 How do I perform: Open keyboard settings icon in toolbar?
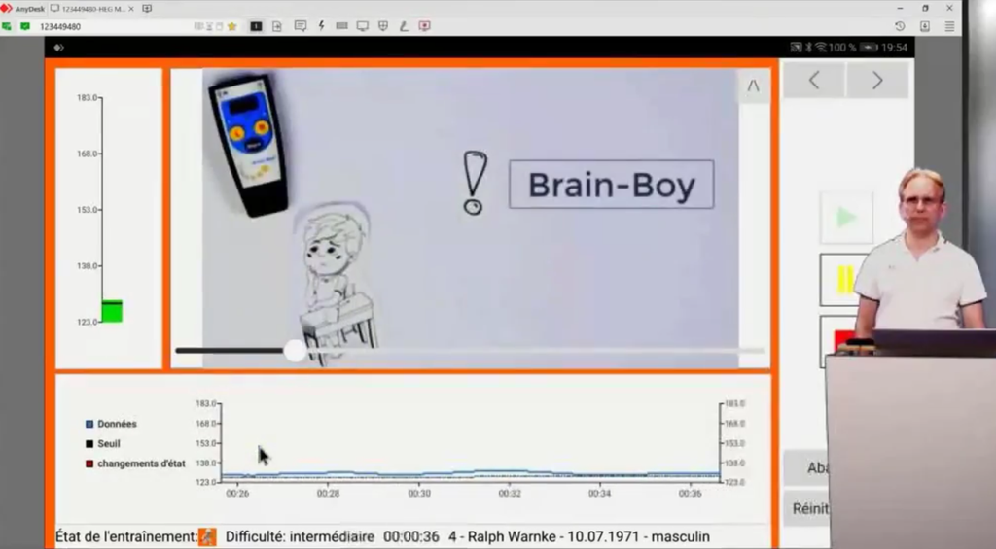(341, 26)
